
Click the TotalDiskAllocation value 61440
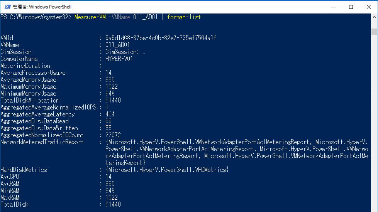(x=113, y=101)
